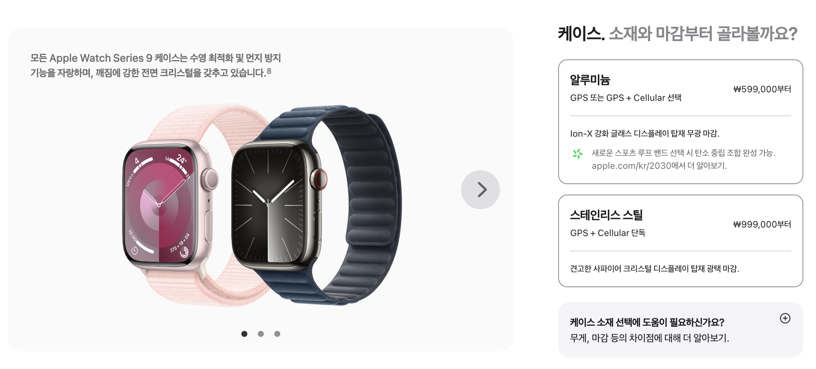Choose the 알루미늄 case option card

(x=680, y=122)
